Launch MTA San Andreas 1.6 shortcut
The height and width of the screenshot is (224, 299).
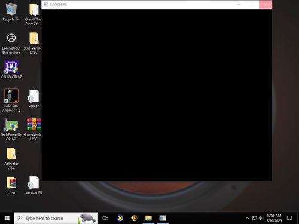[x=11, y=100]
